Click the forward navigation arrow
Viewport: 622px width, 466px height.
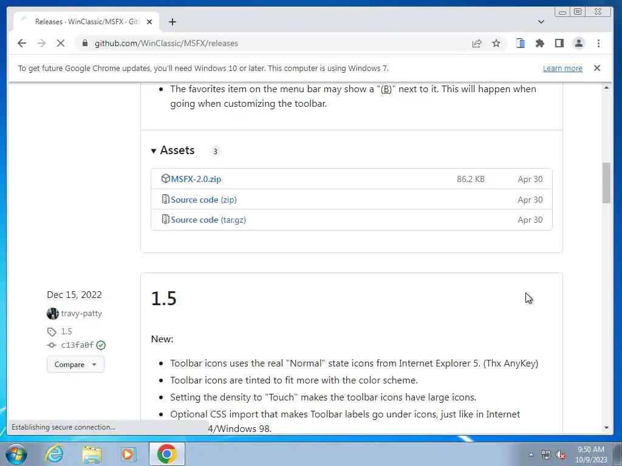tap(41, 43)
